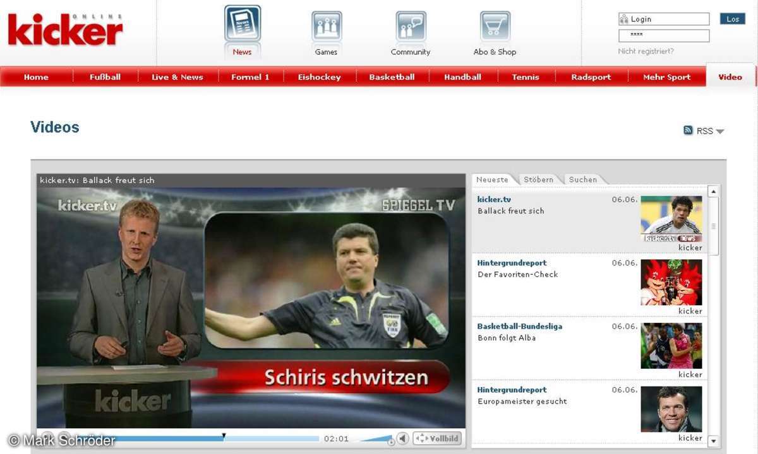758x454 pixels.
Task: Click the Ballack thumbnail image
Action: pyautogui.click(x=671, y=219)
